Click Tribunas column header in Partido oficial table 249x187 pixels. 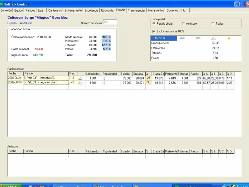183,74
